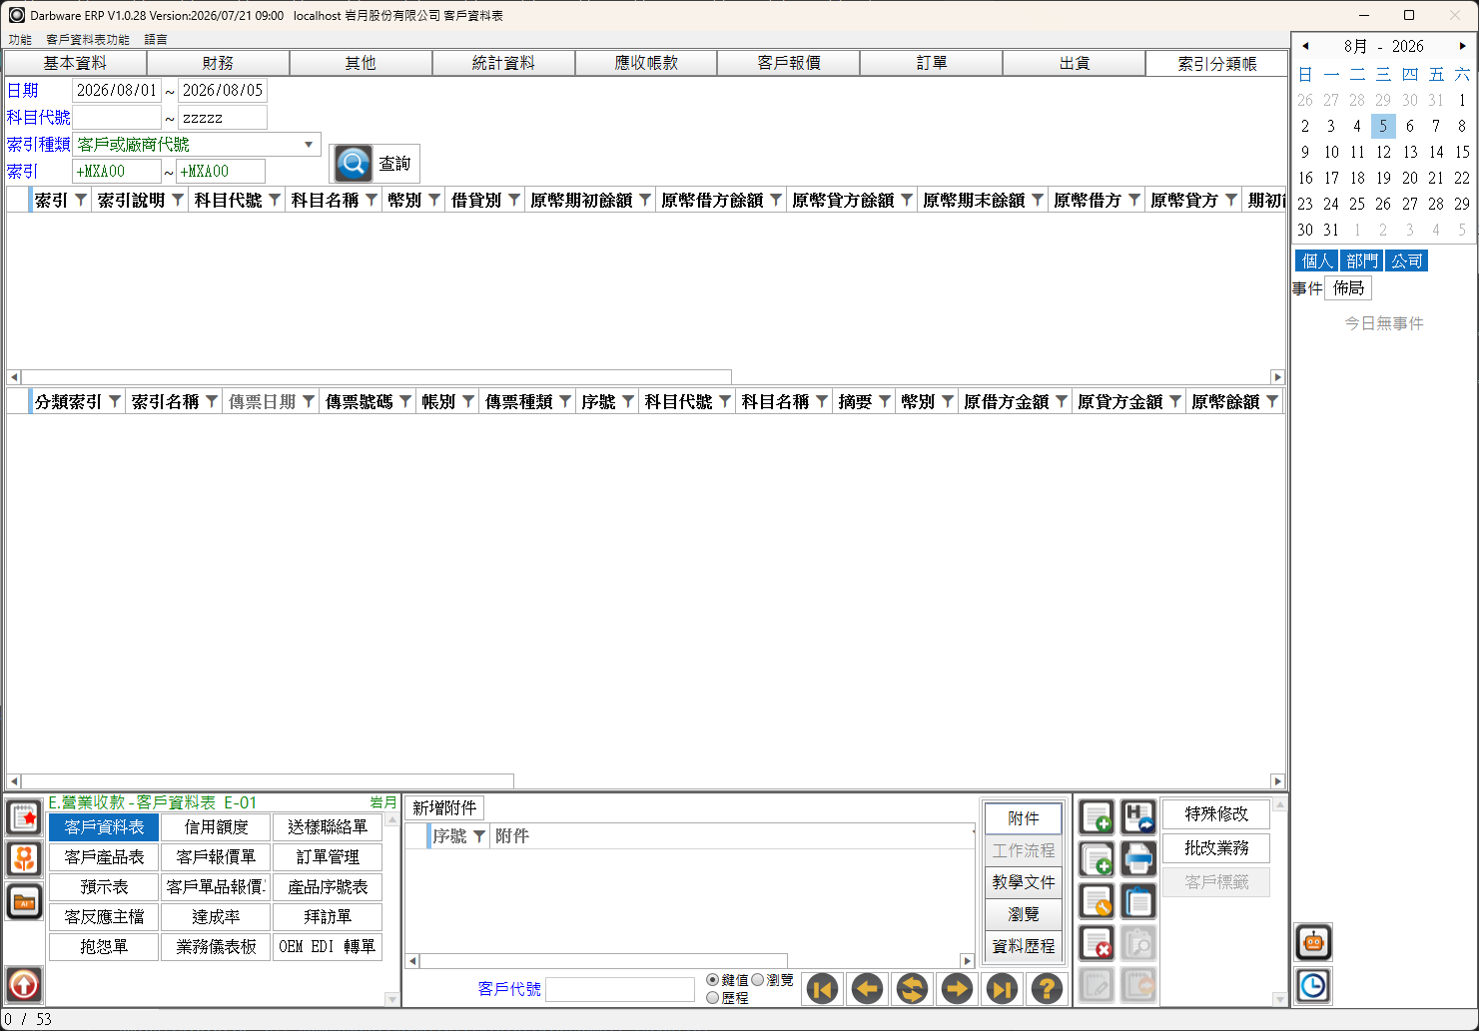Open the 索引種類 dropdown
The width and height of the screenshot is (1479, 1031).
click(x=309, y=145)
